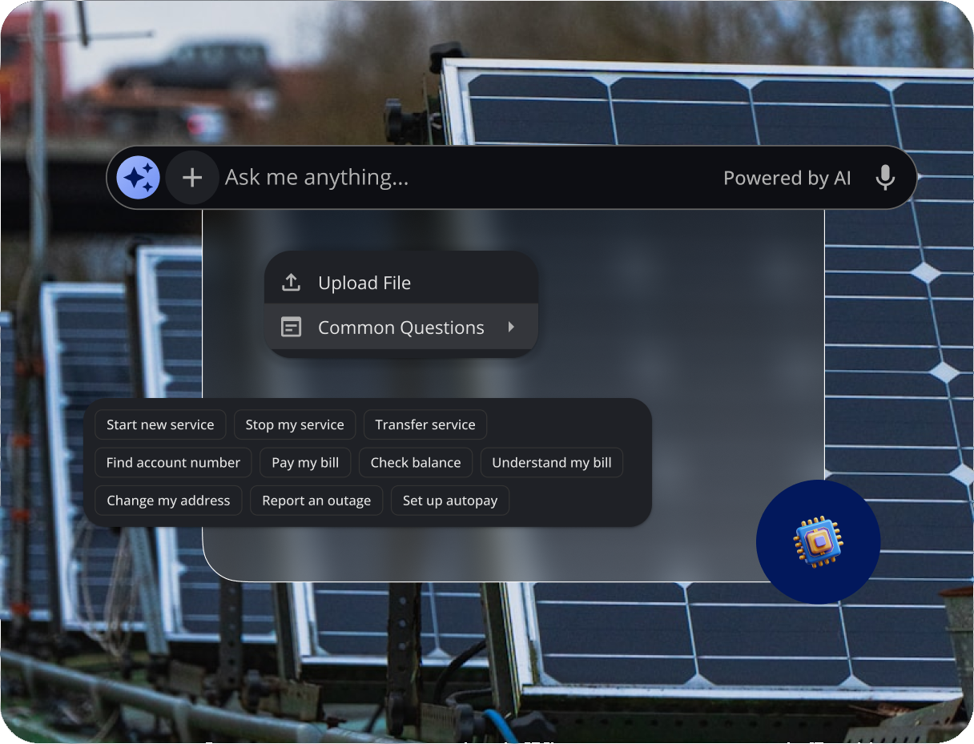Open the chip avatar icon at bottom right
Image resolution: width=974 pixels, height=744 pixels.
(818, 541)
